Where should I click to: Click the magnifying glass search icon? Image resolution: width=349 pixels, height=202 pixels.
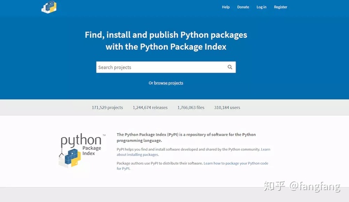[x=230, y=67]
